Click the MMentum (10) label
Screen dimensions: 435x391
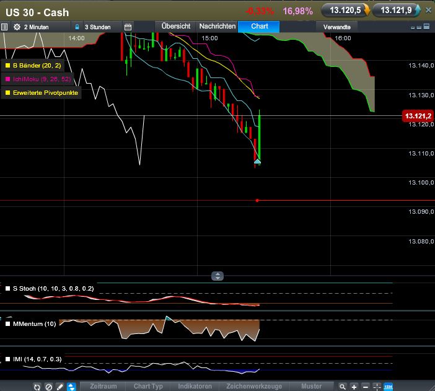tap(35, 324)
